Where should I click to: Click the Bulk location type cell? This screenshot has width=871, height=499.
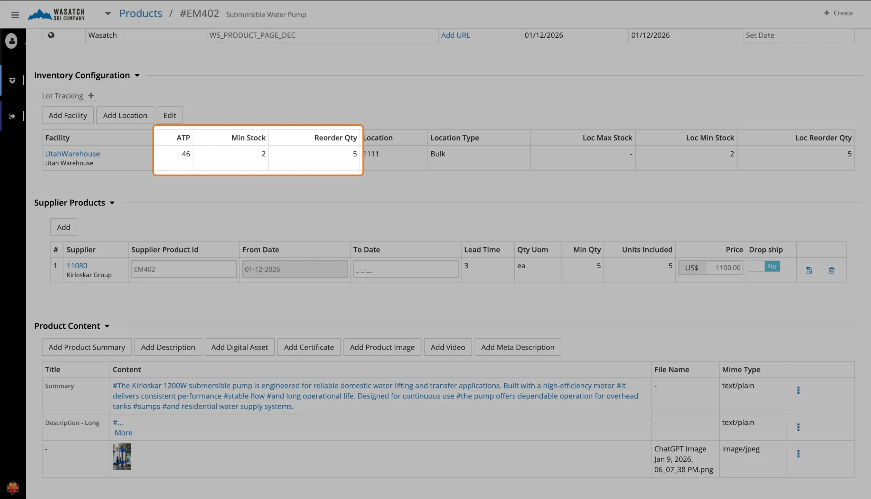coord(479,158)
